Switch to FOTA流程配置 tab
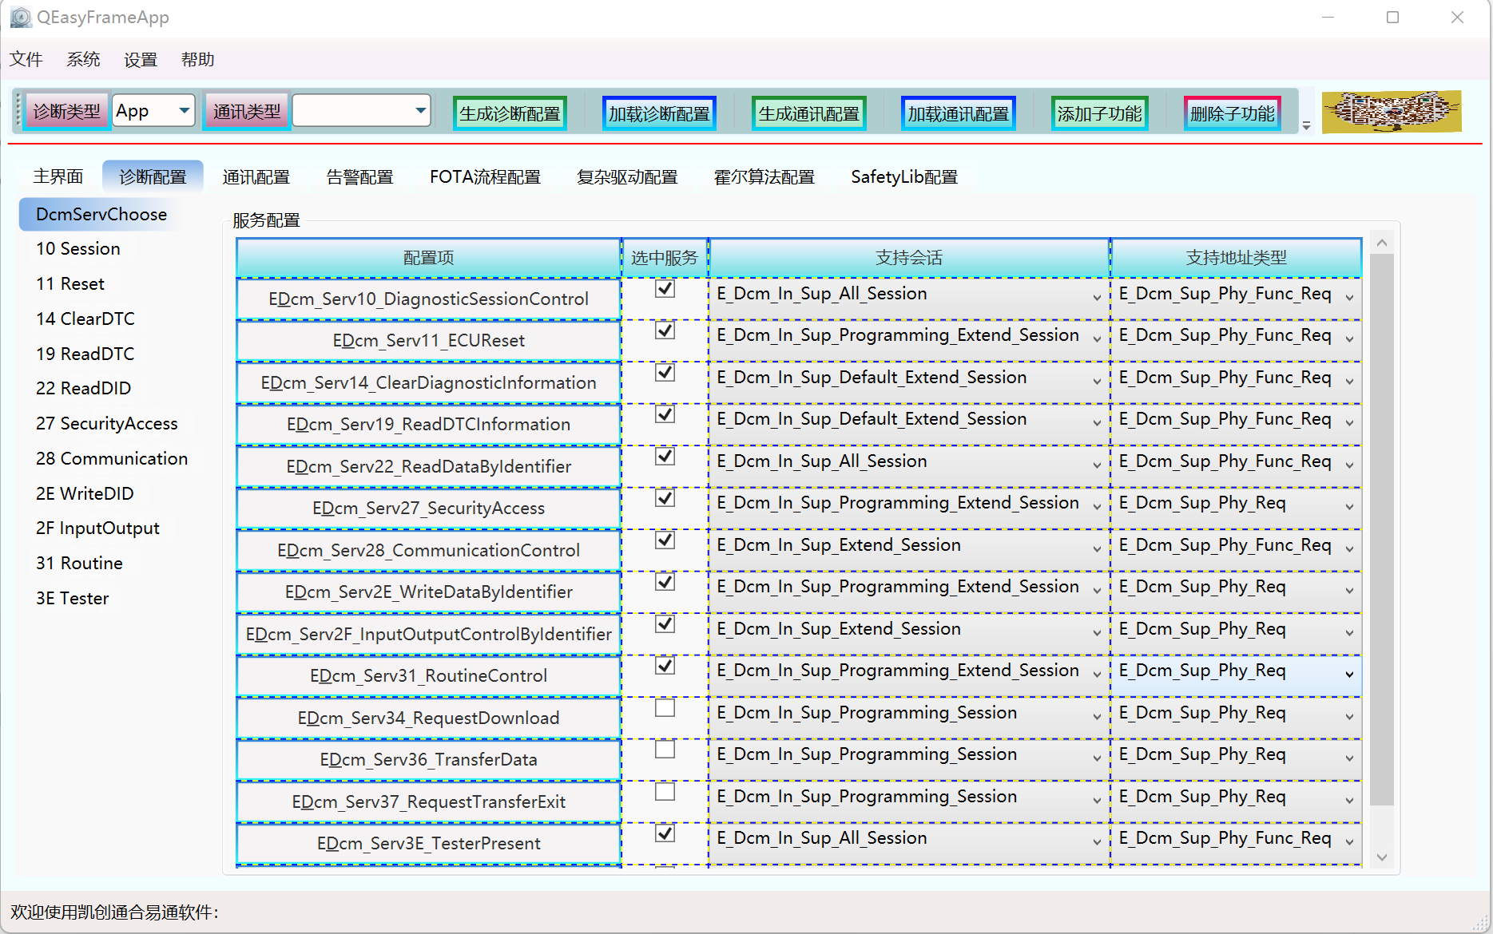The width and height of the screenshot is (1493, 934). (x=485, y=176)
